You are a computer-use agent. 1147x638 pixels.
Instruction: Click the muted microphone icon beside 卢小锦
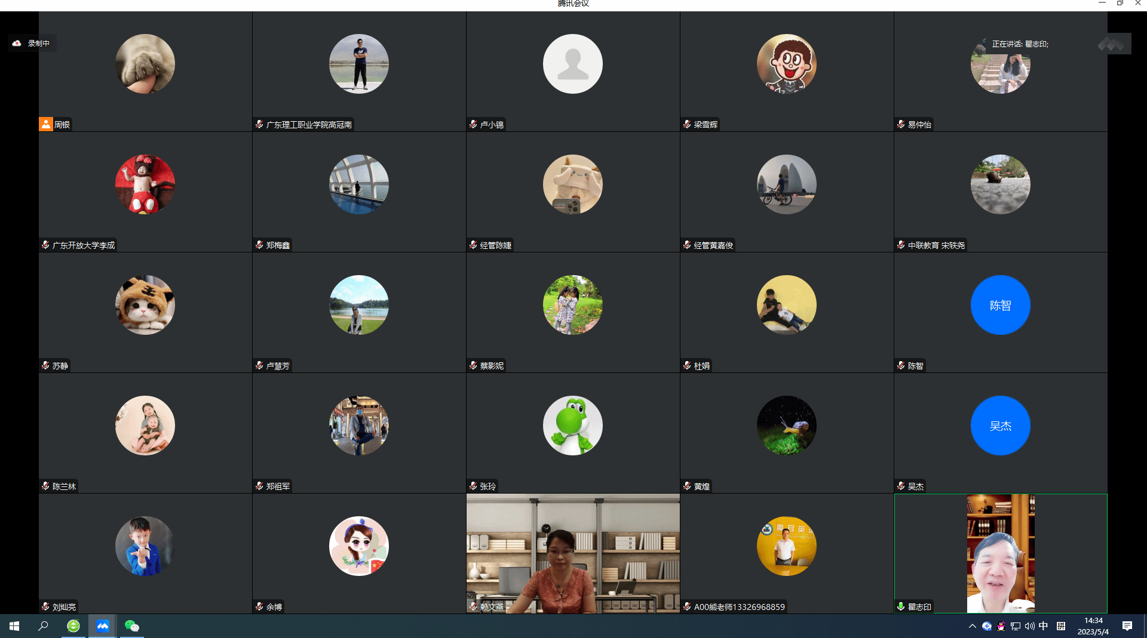(x=473, y=124)
